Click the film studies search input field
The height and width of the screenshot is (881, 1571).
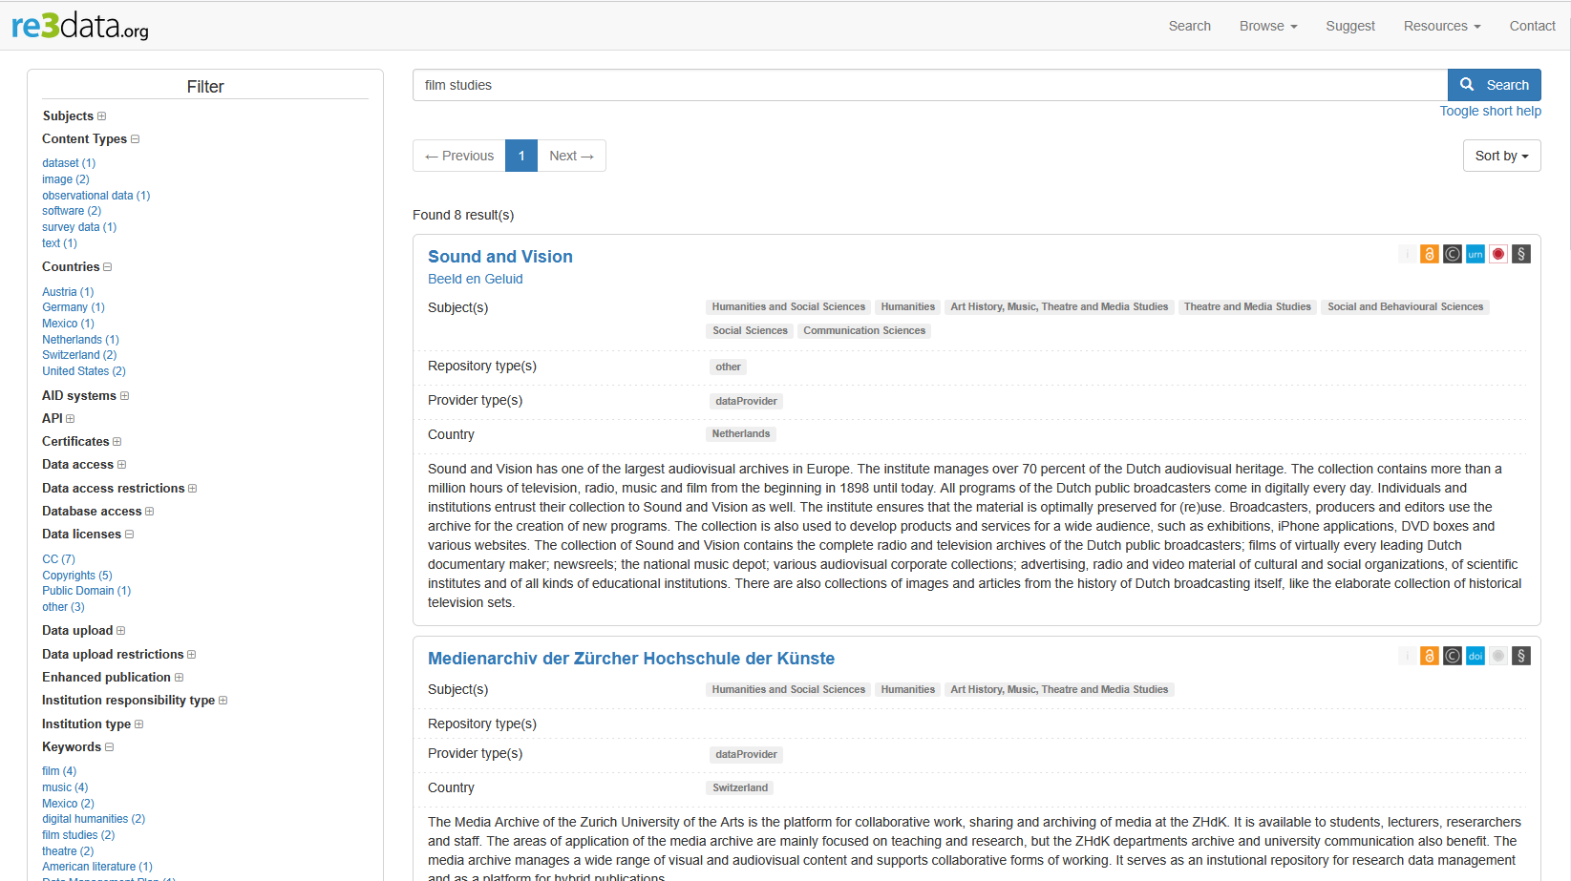pyautogui.click(x=930, y=85)
